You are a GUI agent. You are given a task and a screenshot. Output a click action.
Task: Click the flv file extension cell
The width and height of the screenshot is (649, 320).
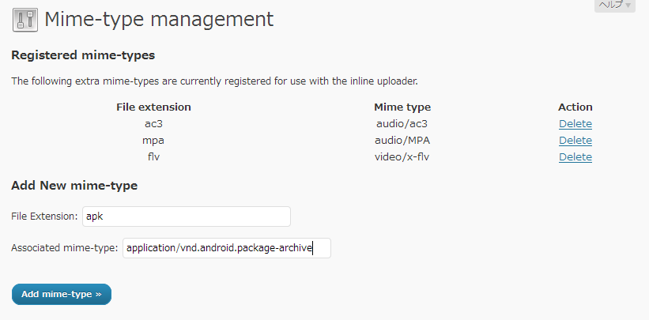pyautogui.click(x=153, y=157)
